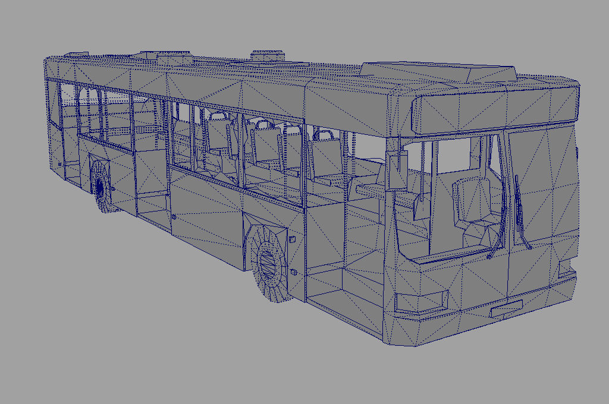
Task: Select the large rooftop air conditioning unit
Action: (438, 72)
